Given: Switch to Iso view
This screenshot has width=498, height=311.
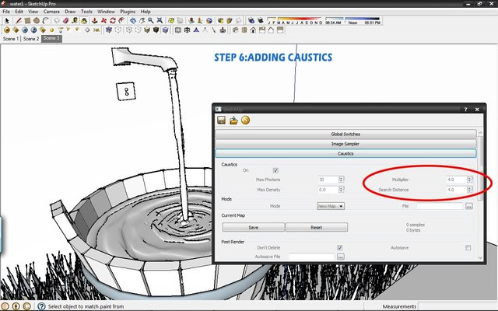Looking at the screenshot, I should (235, 30).
